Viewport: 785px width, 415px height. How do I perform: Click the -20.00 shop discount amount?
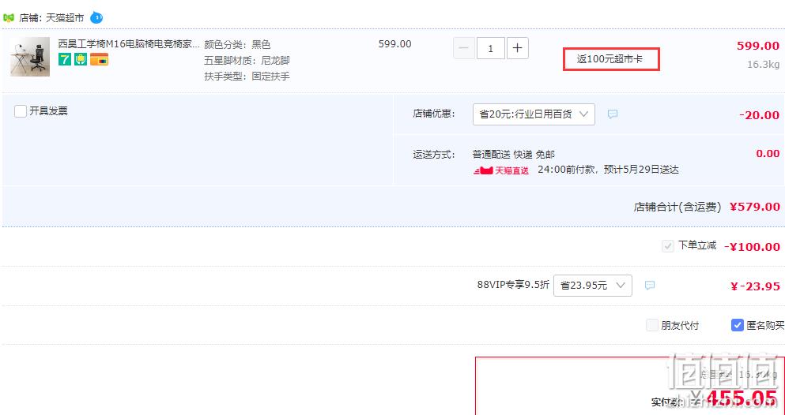coord(759,115)
